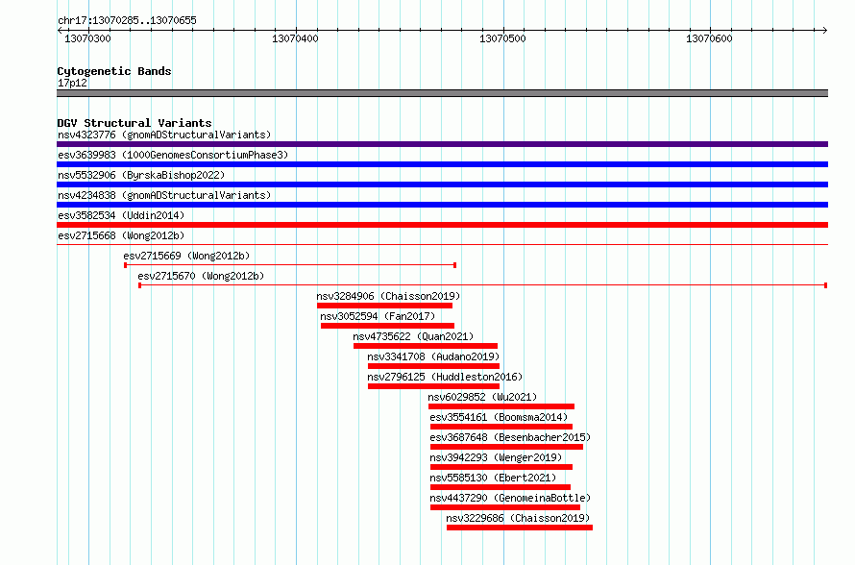Click the red esv3554161 variant bar
This screenshot has height=565, width=855.
(501, 427)
